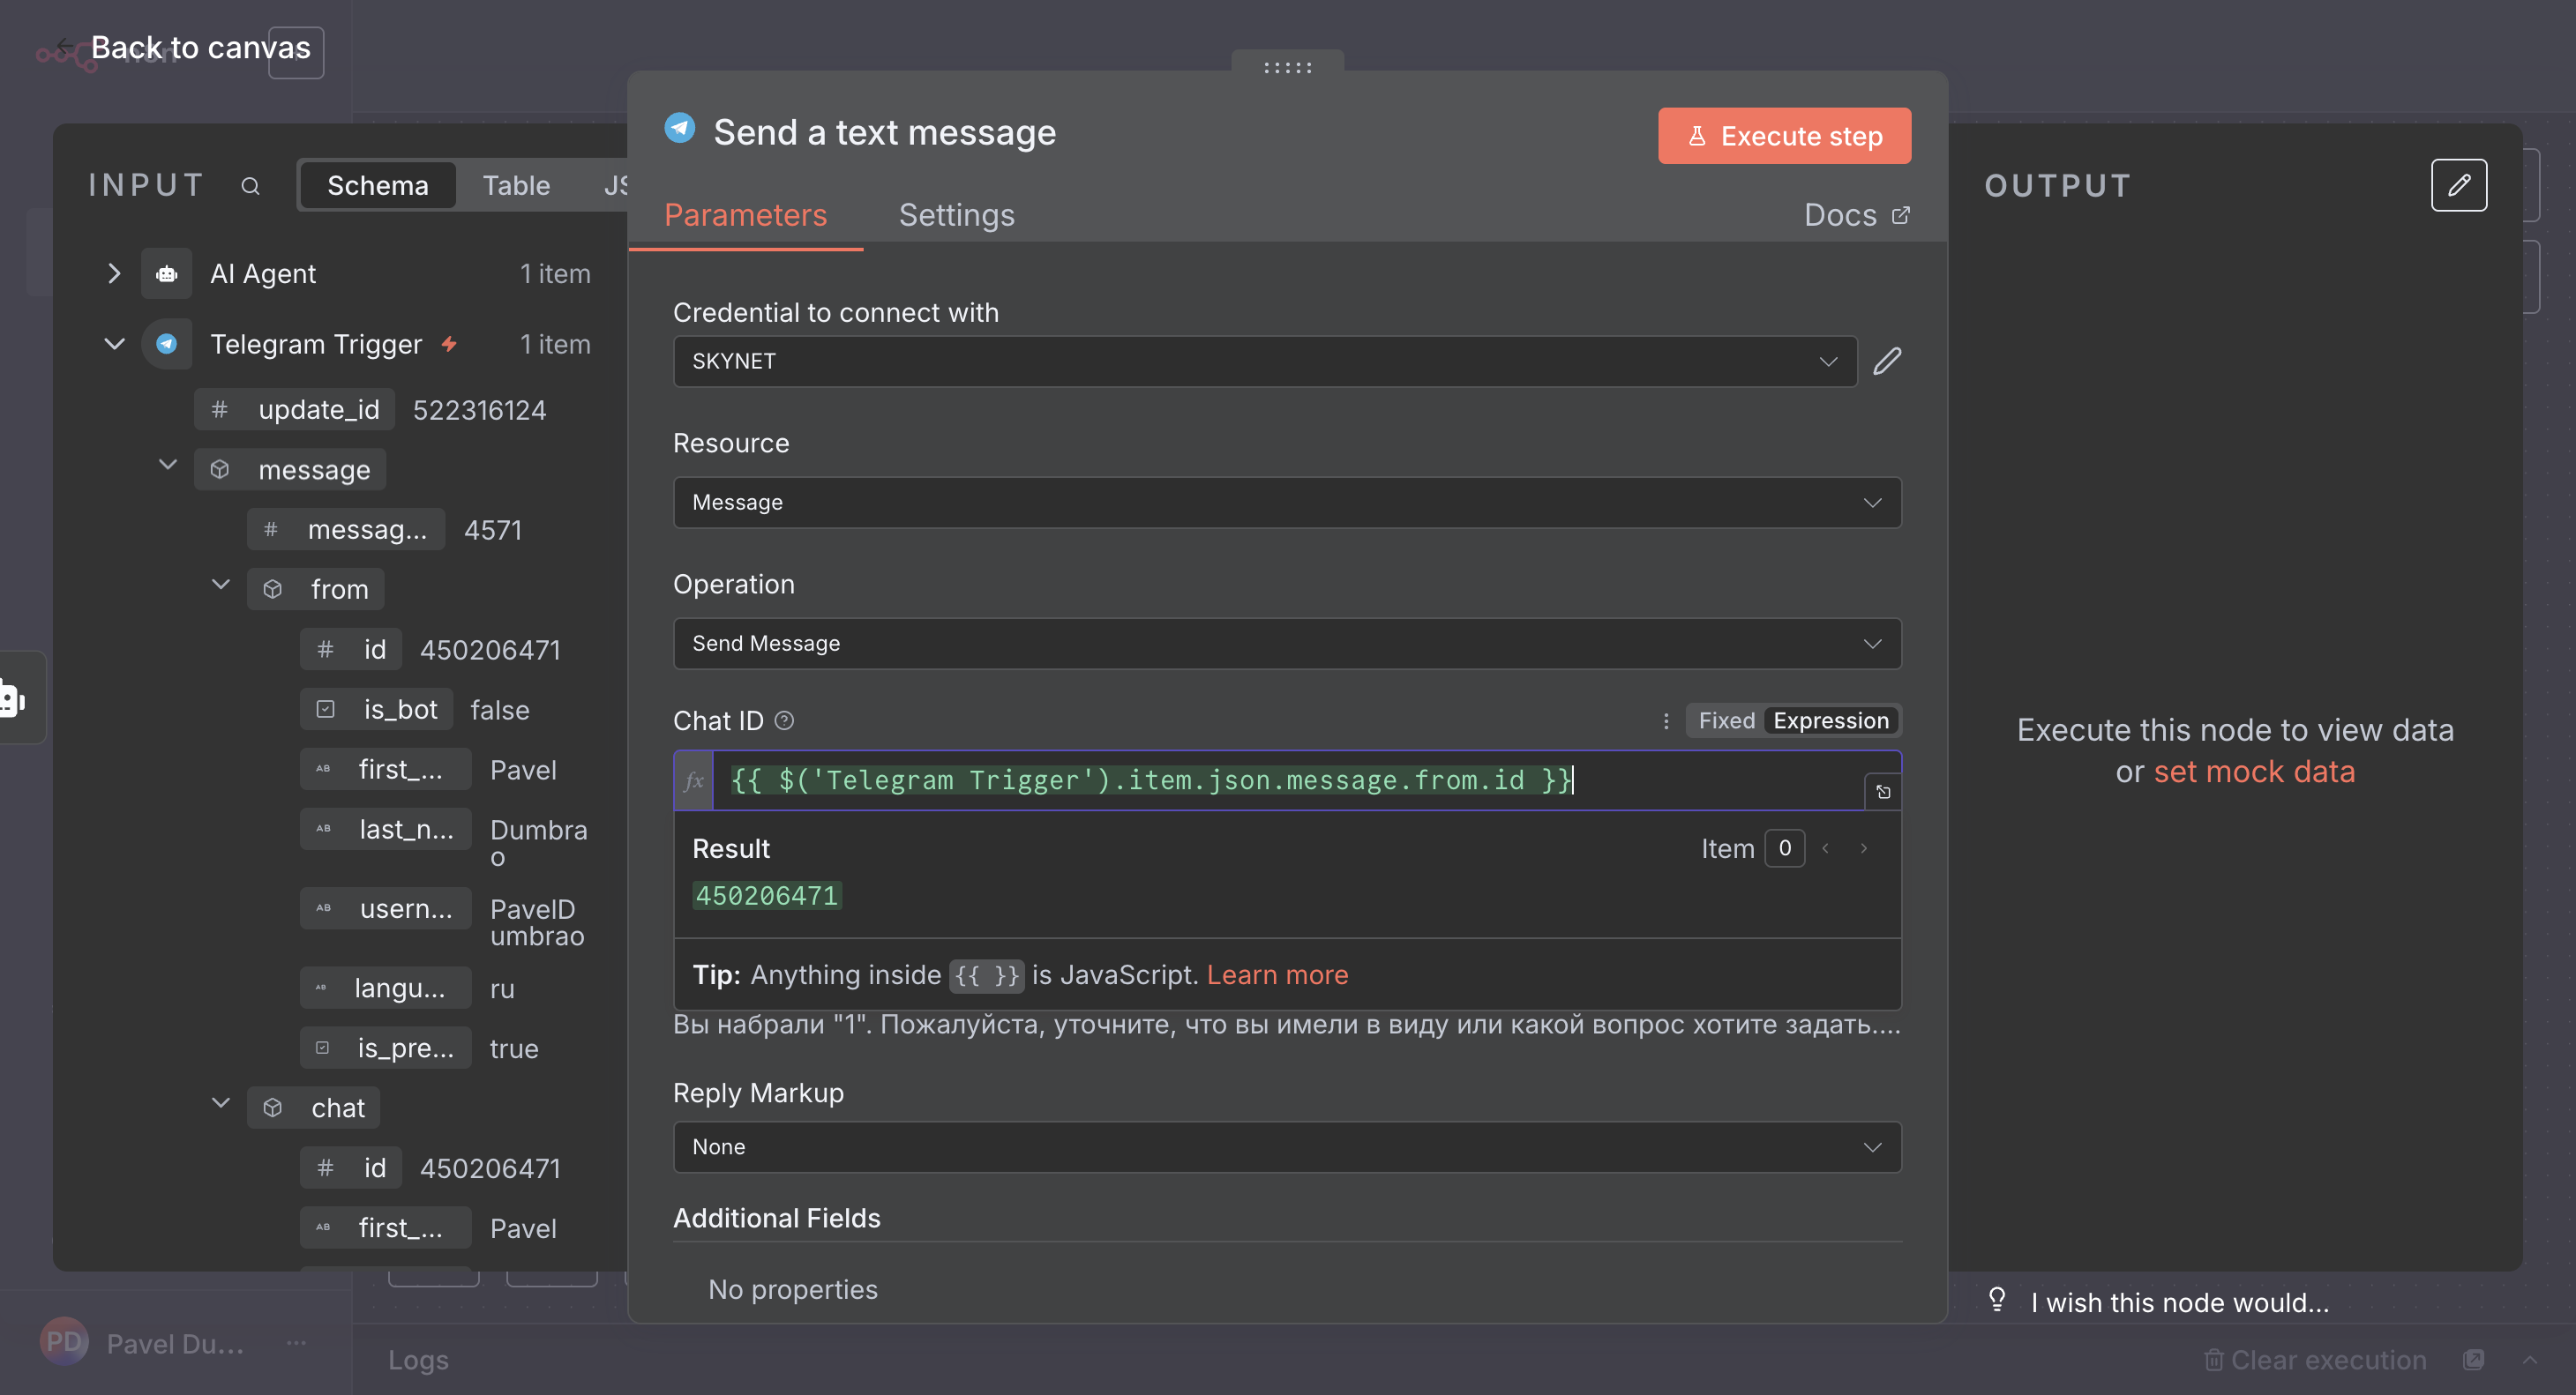The width and height of the screenshot is (2576, 1395).
Task: Expand the AI Agent input node
Action: coord(114,274)
